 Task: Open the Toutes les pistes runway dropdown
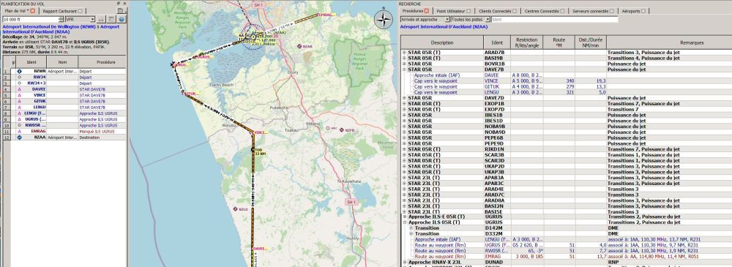click(471, 20)
